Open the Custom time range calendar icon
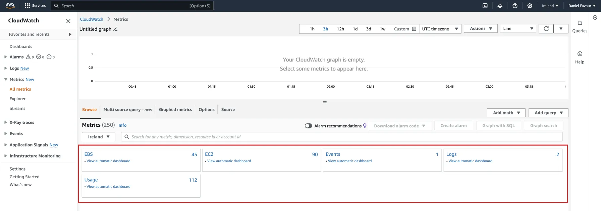The height and width of the screenshot is (211, 601). (x=414, y=29)
